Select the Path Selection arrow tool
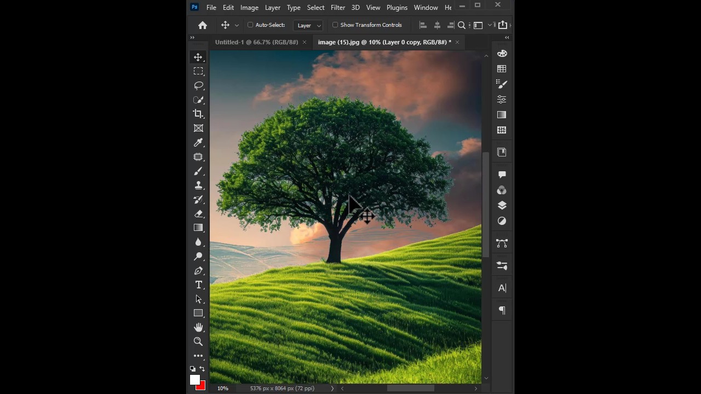The image size is (701, 394). (x=198, y=299)
